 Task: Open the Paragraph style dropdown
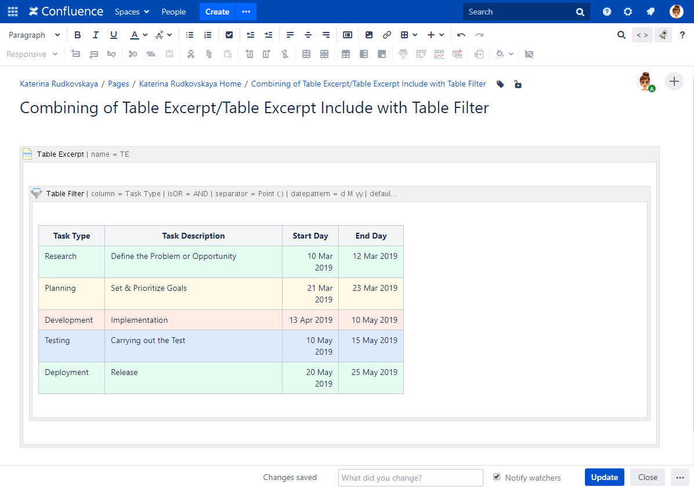pyautogui.click(x=33, y=35)
